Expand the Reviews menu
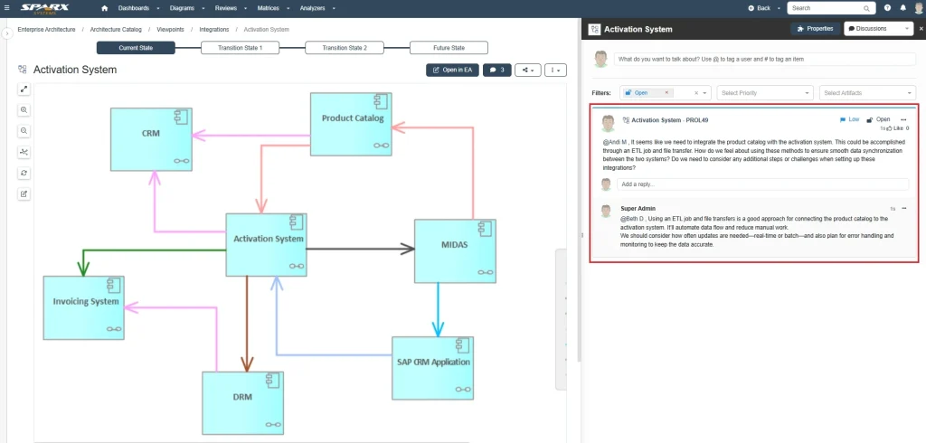The image size is (926, 443). coord(231,8)
